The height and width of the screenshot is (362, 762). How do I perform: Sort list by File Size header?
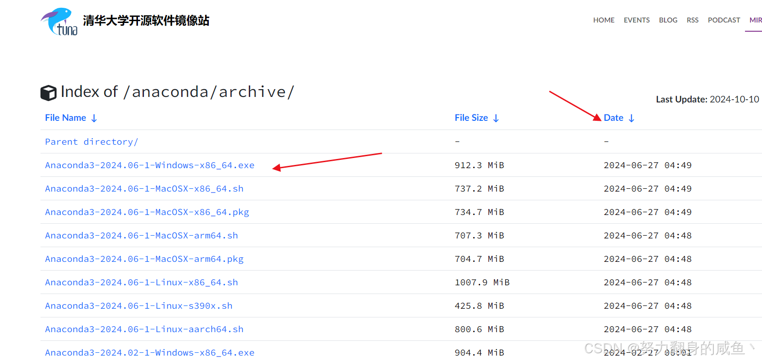[471, 118]
